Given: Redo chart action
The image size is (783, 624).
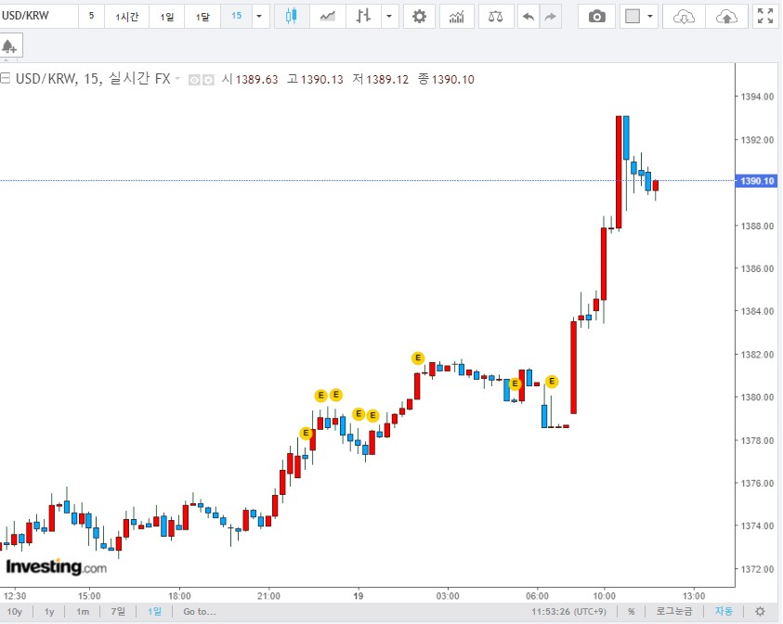Looking at the screenshot, I should tap(550, 17).
